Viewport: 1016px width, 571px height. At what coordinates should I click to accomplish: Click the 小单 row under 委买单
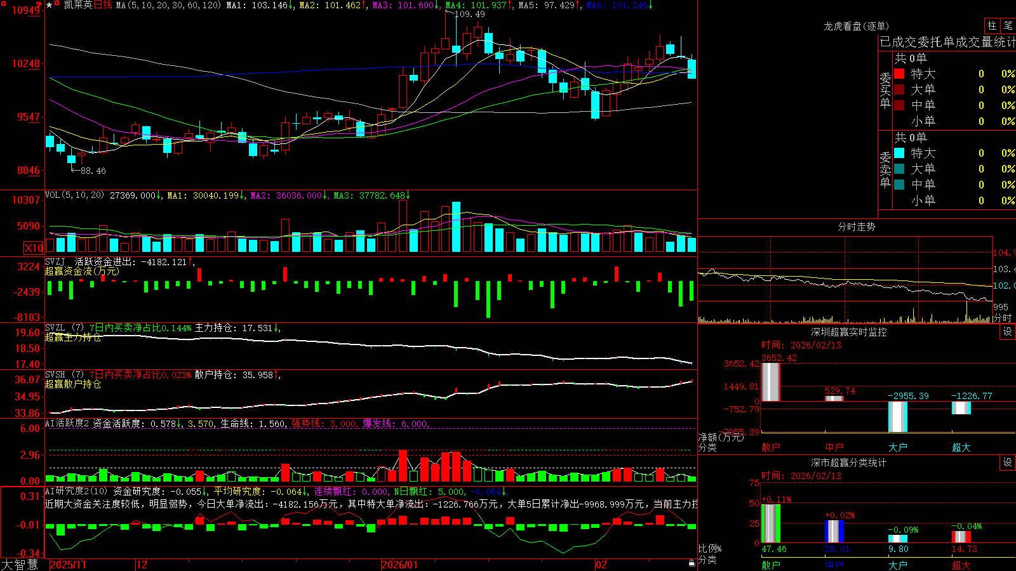[954, 121]
